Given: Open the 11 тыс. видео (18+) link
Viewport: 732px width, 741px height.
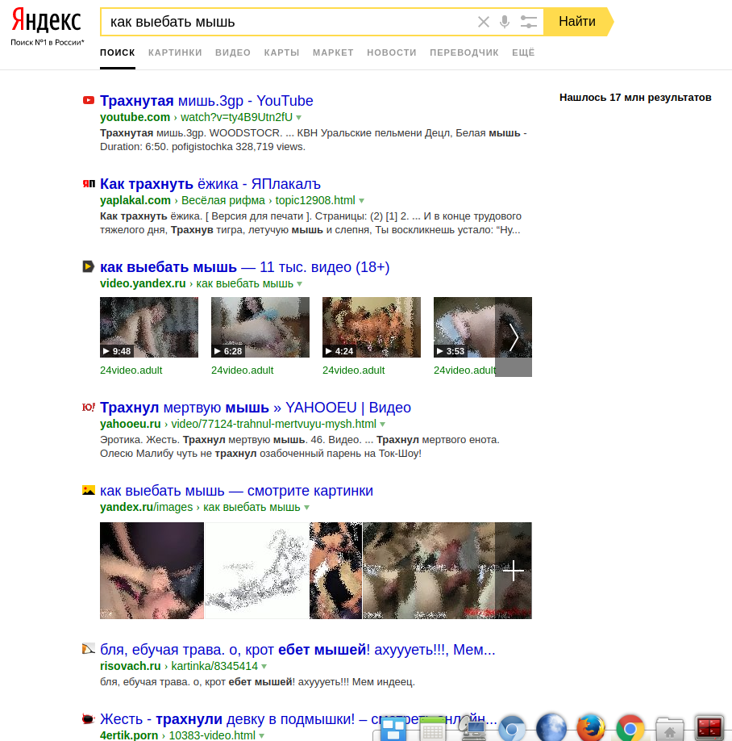Looking at the screenshot, I should [245, 267].
